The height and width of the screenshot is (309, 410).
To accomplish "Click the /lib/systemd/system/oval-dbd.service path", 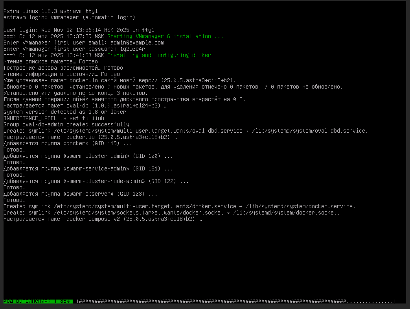I will point(310,131).
